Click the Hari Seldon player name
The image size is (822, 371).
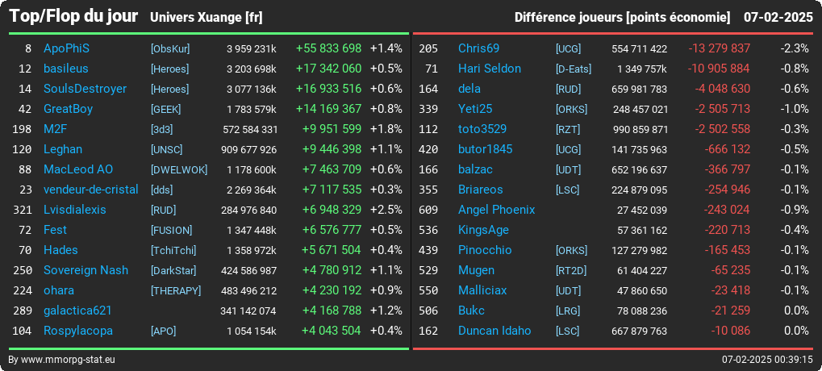click(490, 69)
